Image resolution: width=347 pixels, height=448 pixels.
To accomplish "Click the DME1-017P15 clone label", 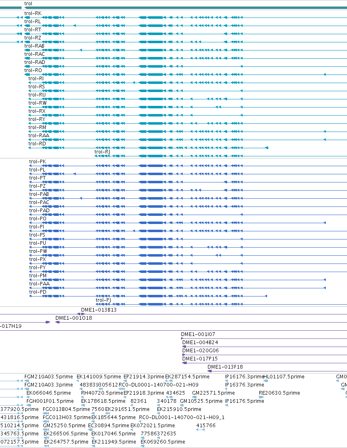I will pyautogui.click(x=200, y=359).
